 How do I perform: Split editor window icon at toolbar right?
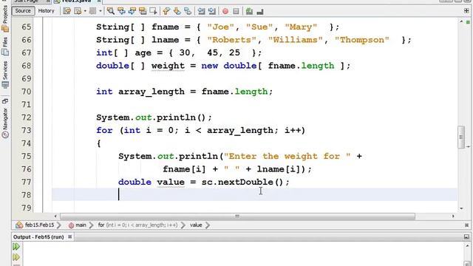click(466, 11)
